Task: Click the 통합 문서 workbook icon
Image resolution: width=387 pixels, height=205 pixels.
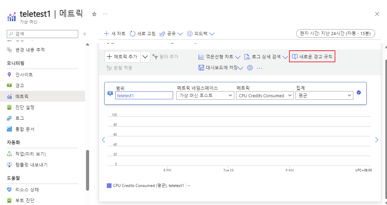Action: tap(10, 129)
